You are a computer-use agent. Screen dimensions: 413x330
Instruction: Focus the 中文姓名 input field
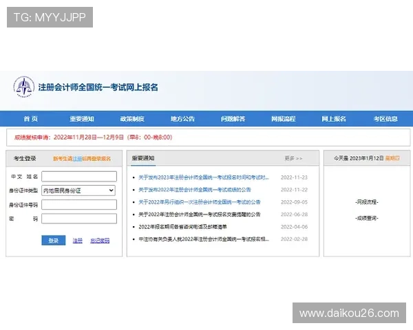click(x=79, y=176)
